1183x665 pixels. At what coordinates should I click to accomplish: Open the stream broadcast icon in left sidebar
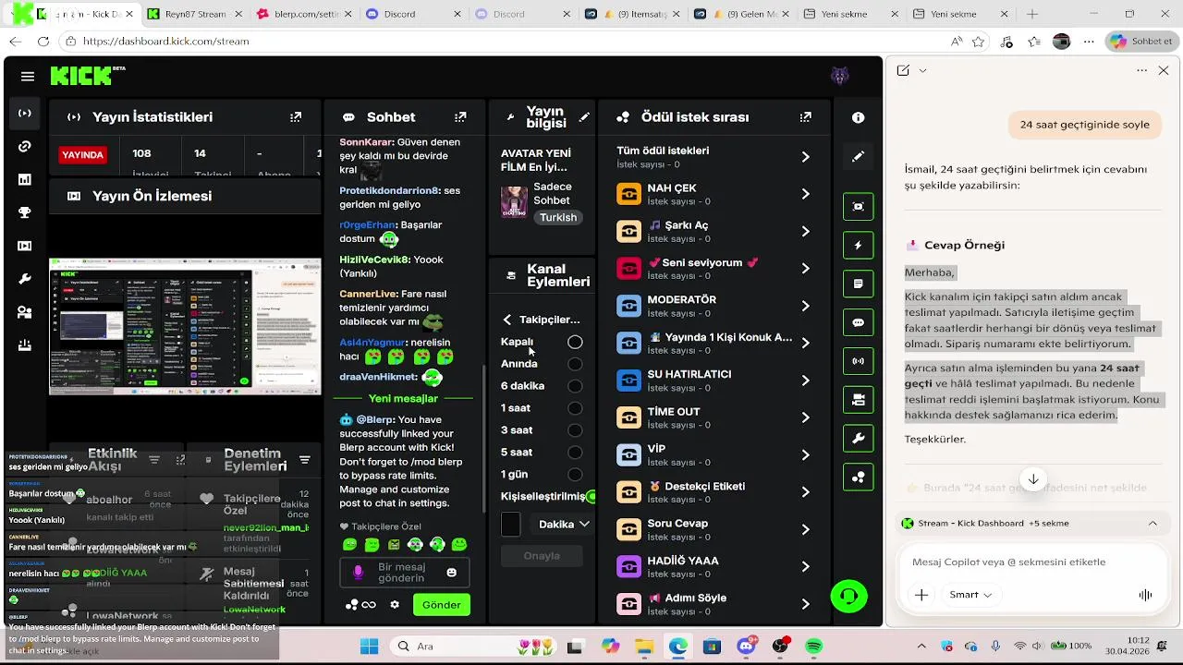(x=25, y=114)
